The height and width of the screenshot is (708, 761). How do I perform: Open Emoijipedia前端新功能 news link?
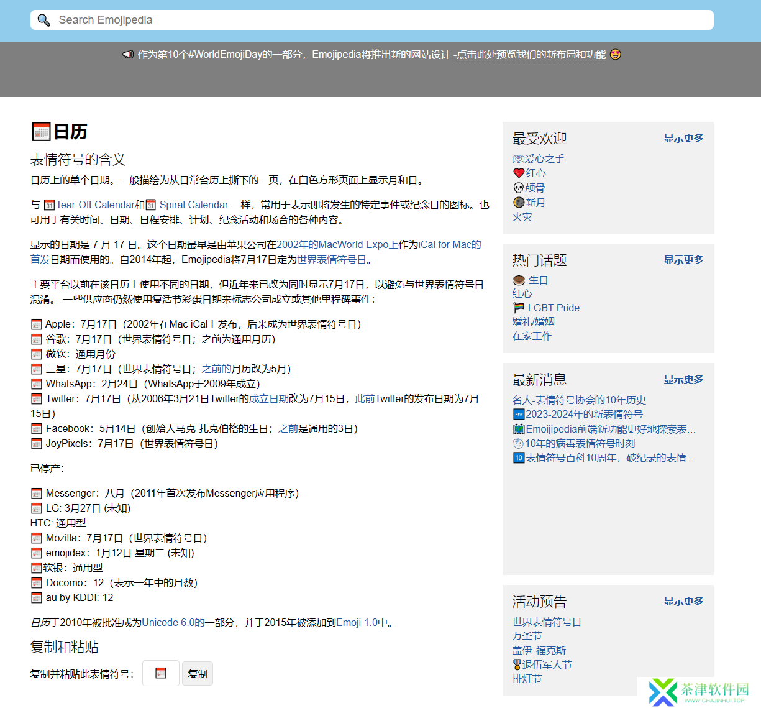point(611,430)
